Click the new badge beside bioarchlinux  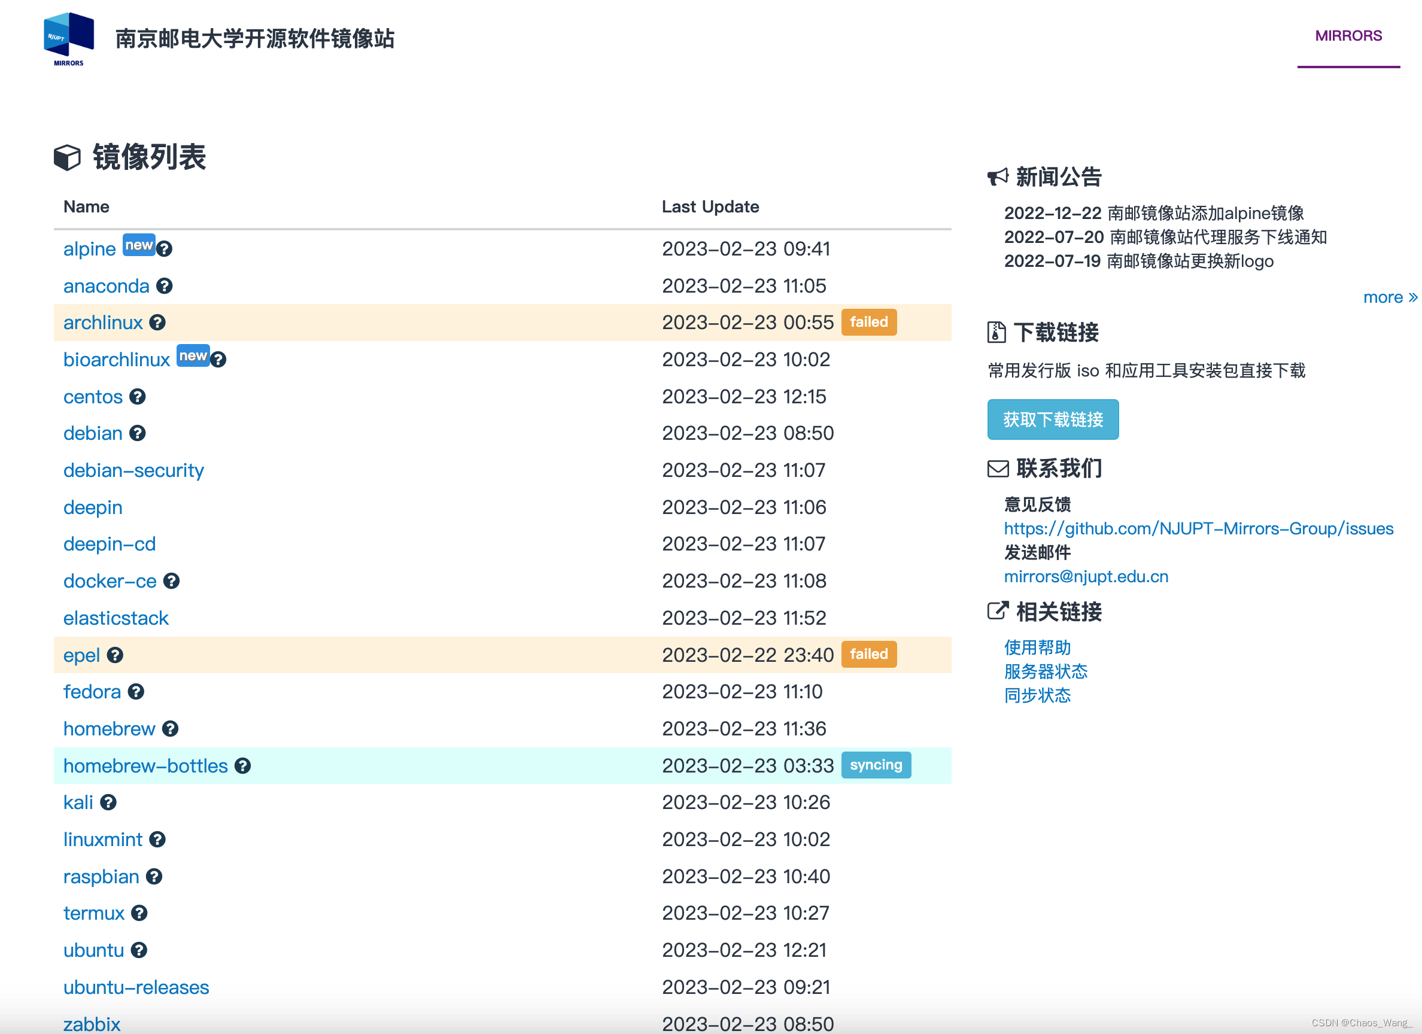tap(193, 355)
